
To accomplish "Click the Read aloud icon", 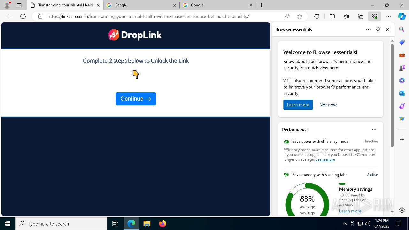I will point(287,16).
